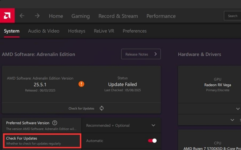Select the ReLive VR tab

coord(104,31)
